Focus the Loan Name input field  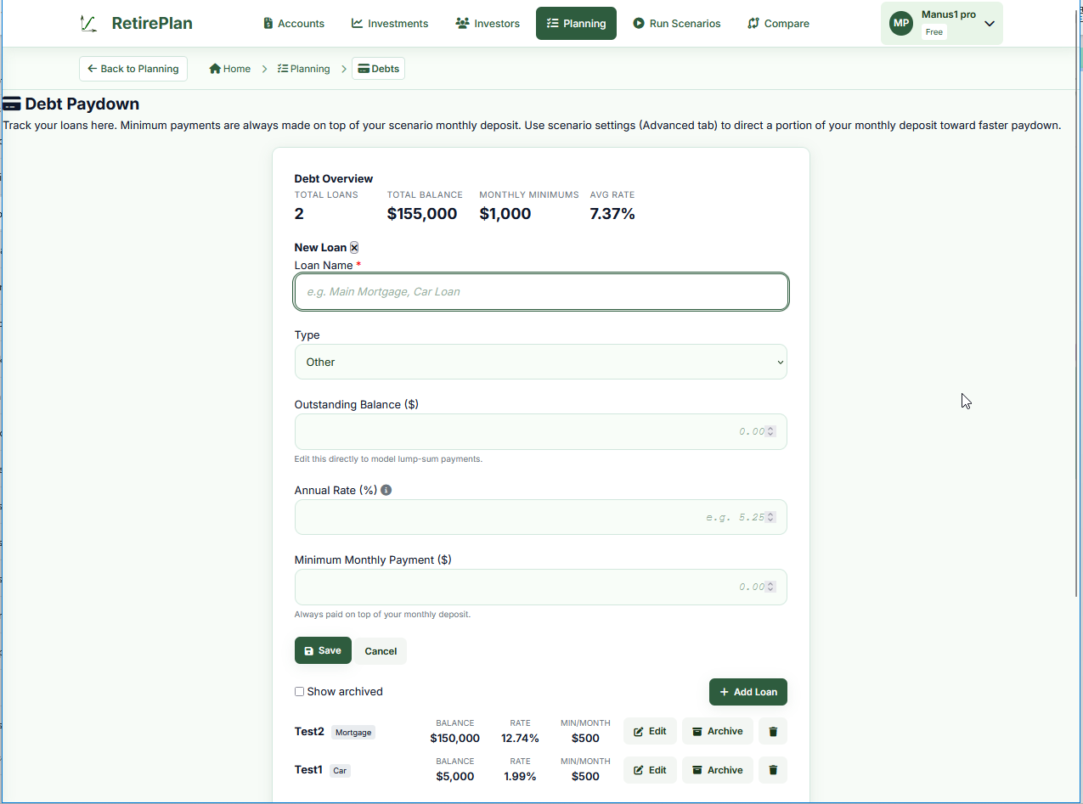541,292
